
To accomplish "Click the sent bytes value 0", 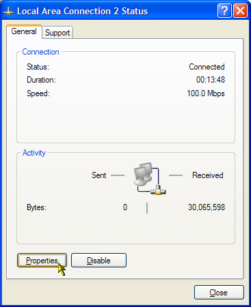I will point(125,207).
